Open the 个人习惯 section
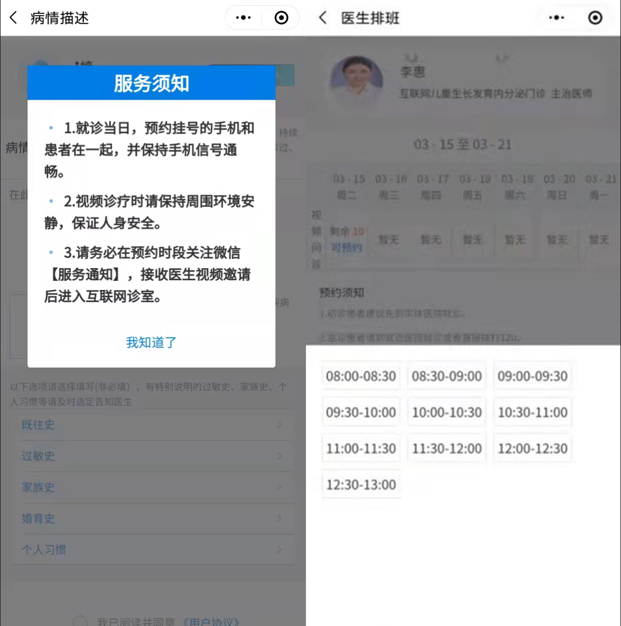This screenshot has width=621, height=626. 152,549
